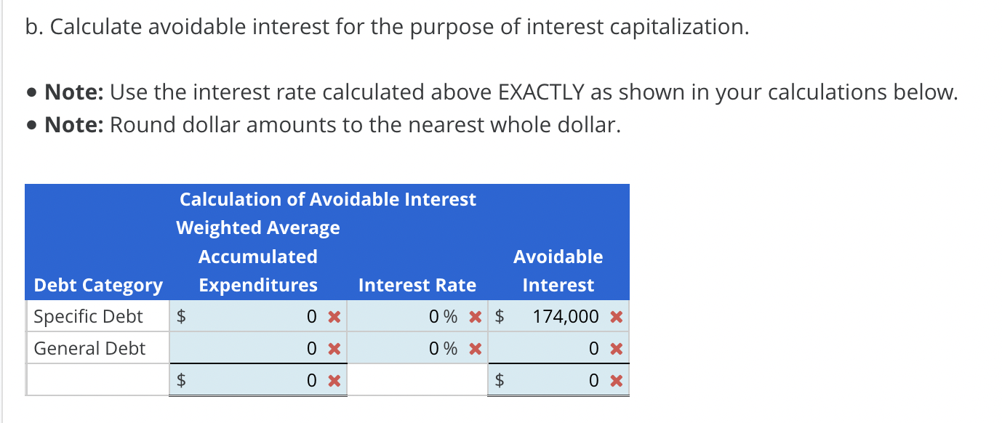
Task: Click the Specific Debt row label
Action: click(x=87, y=316)
